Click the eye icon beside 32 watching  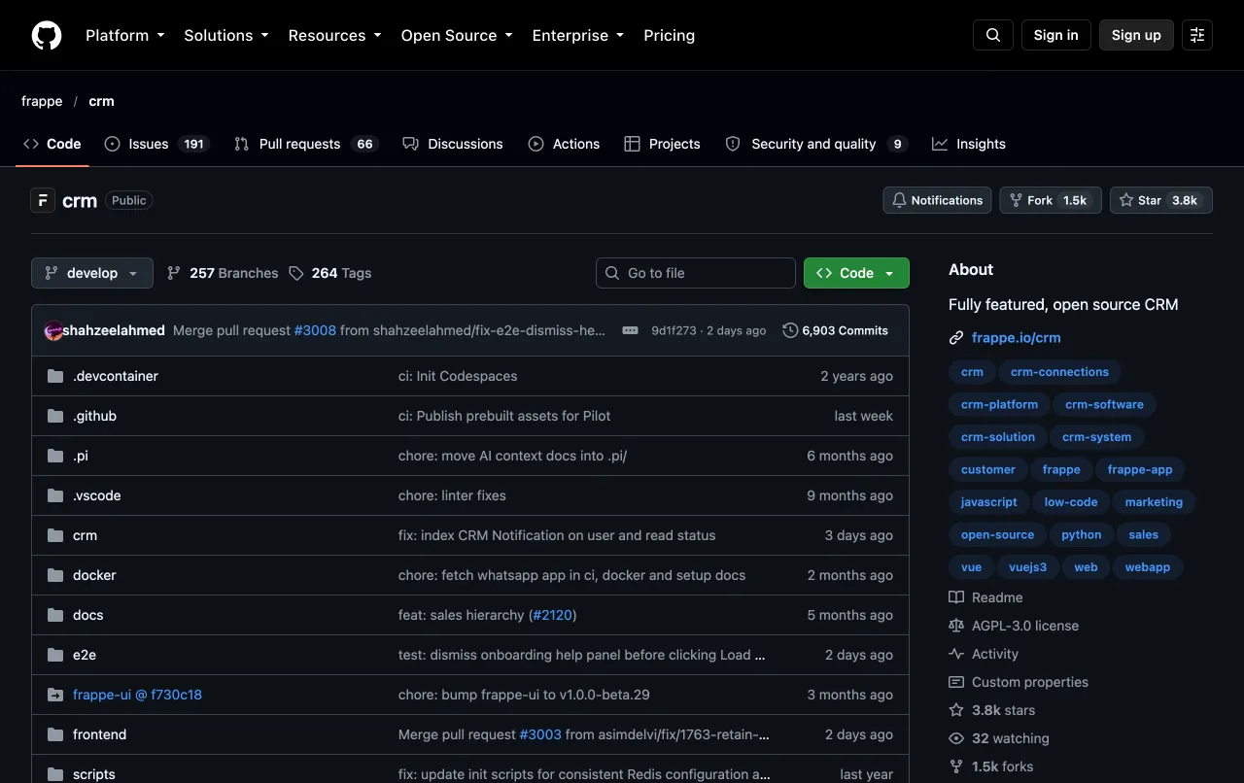click(956, 738)
